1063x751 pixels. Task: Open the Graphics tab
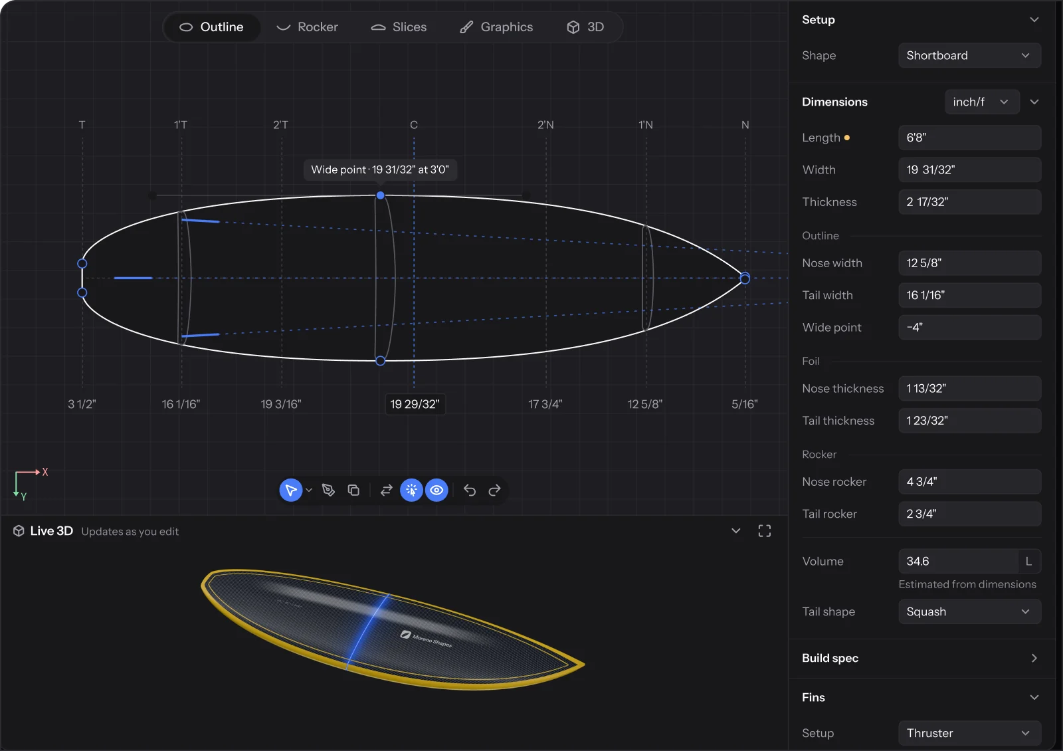(x=497, y=27)
